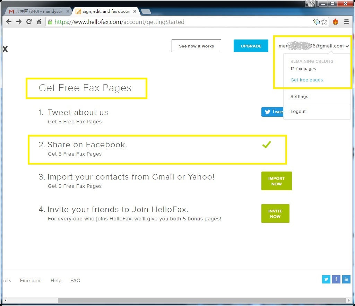
Task: Open Settings from the account menu
Action: [299, 97]
